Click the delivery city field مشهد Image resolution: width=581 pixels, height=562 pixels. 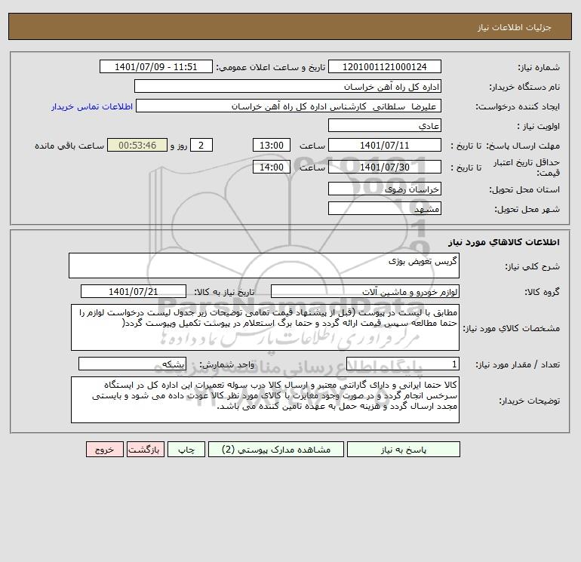pyautogui.click(x=385, y=208)
